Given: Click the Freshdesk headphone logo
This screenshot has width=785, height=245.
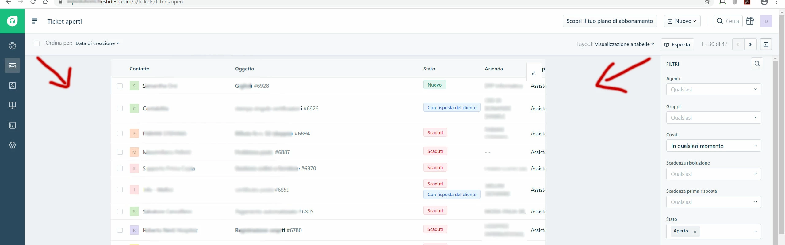Looking at the screenshot, I should pos(12,21).
